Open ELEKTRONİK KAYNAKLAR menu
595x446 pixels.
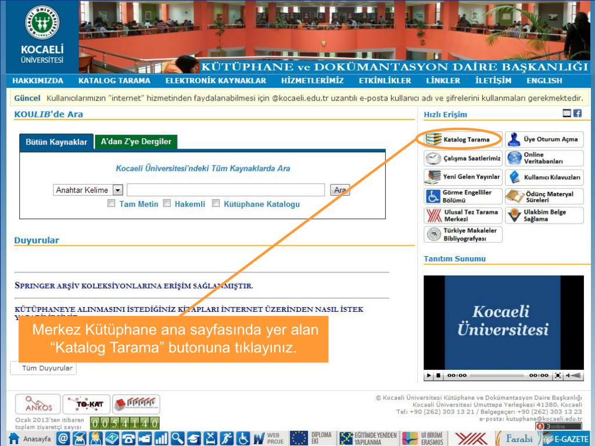coord(216,80)
